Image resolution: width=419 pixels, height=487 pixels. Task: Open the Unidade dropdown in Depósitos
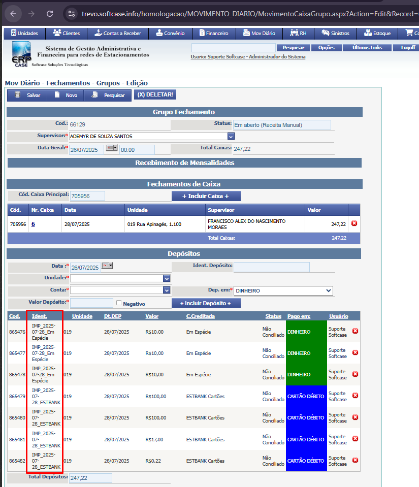point(167,279)
